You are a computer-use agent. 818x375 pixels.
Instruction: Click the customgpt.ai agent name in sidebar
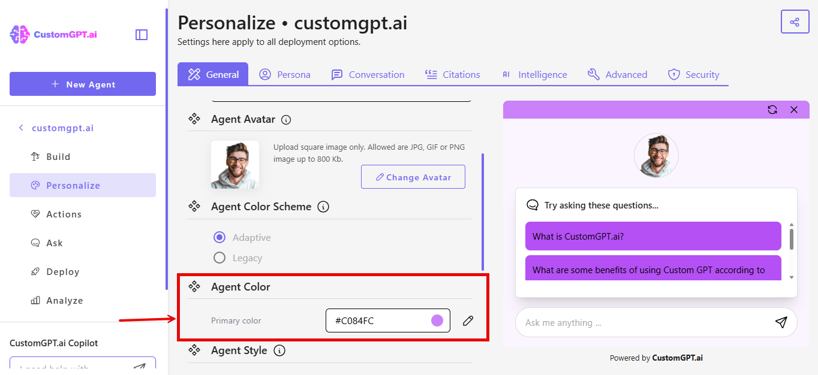pyautogui.click(x=62, y=128)
